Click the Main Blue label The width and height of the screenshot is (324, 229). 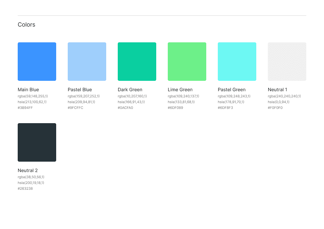28,90
